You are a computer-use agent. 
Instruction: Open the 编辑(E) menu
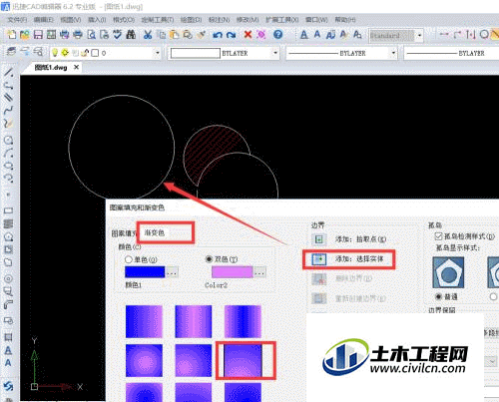click(x=44, y=20)
